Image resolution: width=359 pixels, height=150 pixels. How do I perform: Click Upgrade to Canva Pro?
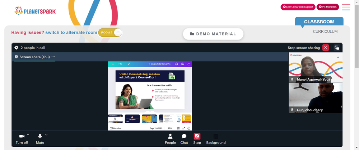pos(160,64)
